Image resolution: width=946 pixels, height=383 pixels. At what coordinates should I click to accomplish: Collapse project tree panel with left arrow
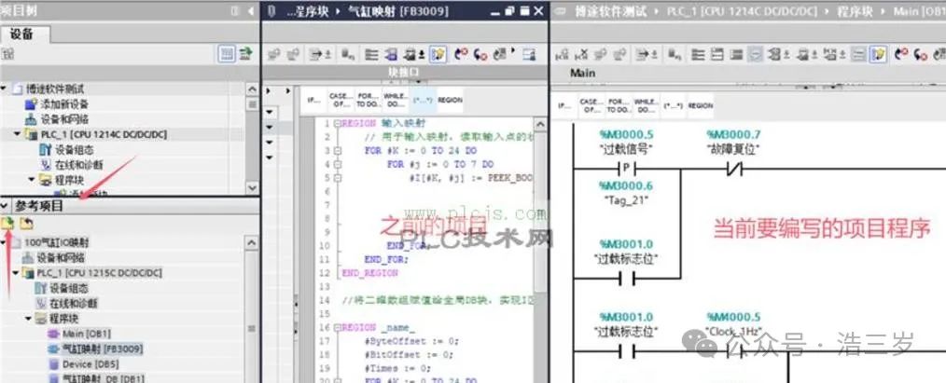(251, 10)
